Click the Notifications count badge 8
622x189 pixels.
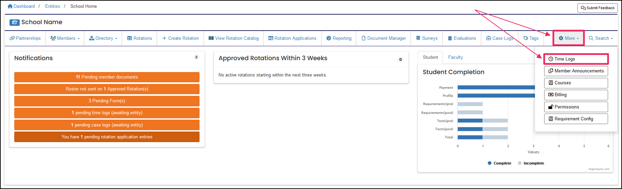point(196,57)
